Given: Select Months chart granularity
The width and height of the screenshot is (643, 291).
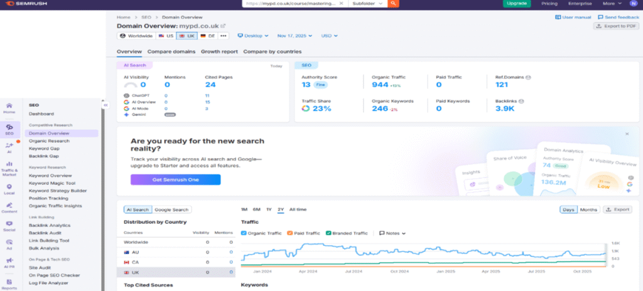Looking at the screenshot, I should (x=588, y=209).
